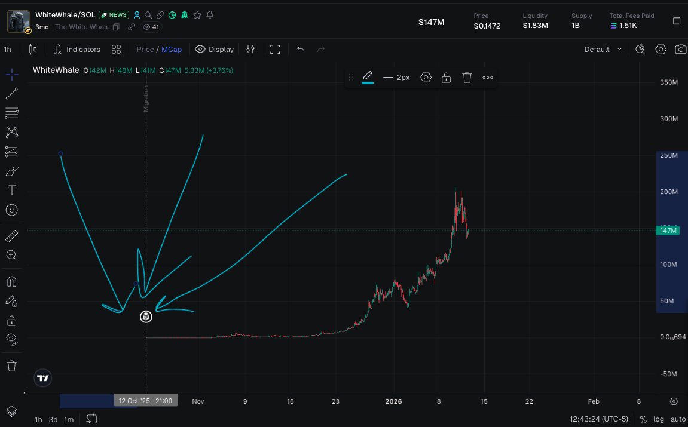The image size is (688, 427).
Task: Open more options three dots menu
Action: 488,78
